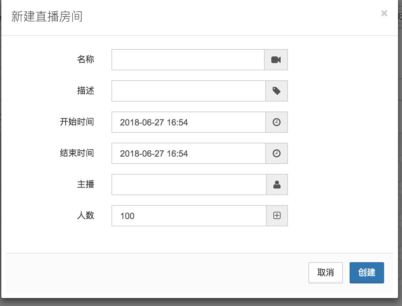Image resolution: width=402 pixels, height=306 pixels.
Task: Click the video camera icon beside 名称
Action: [x=276, y=60]
